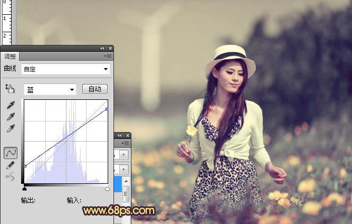Image resolution: width=352 pixels, height=224 pixels.
Task: Collapse the Adjustments panel with double arrows
Action: point(103,48)
